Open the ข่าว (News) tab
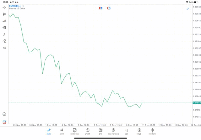 pyautogui.click(x=100, y=132)
